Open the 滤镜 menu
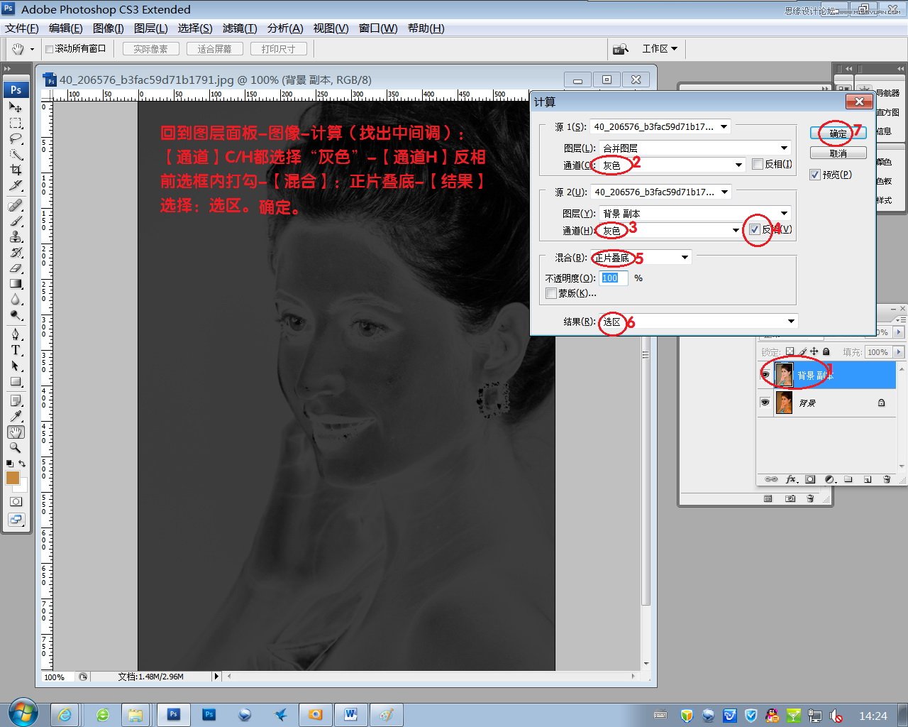 pos(239,28)
